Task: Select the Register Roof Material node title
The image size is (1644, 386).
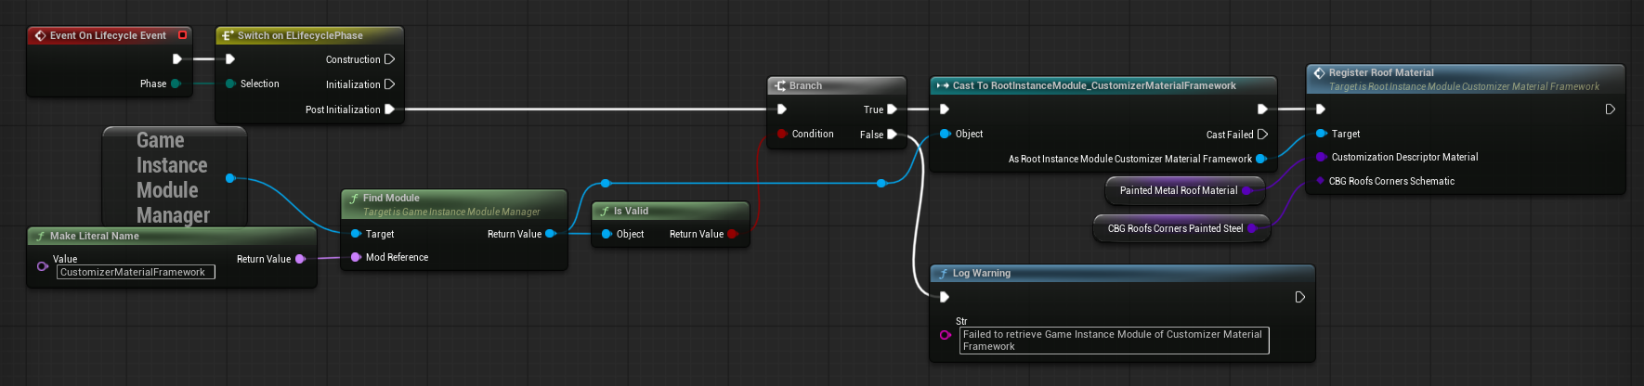Action: coord(1381,72)
